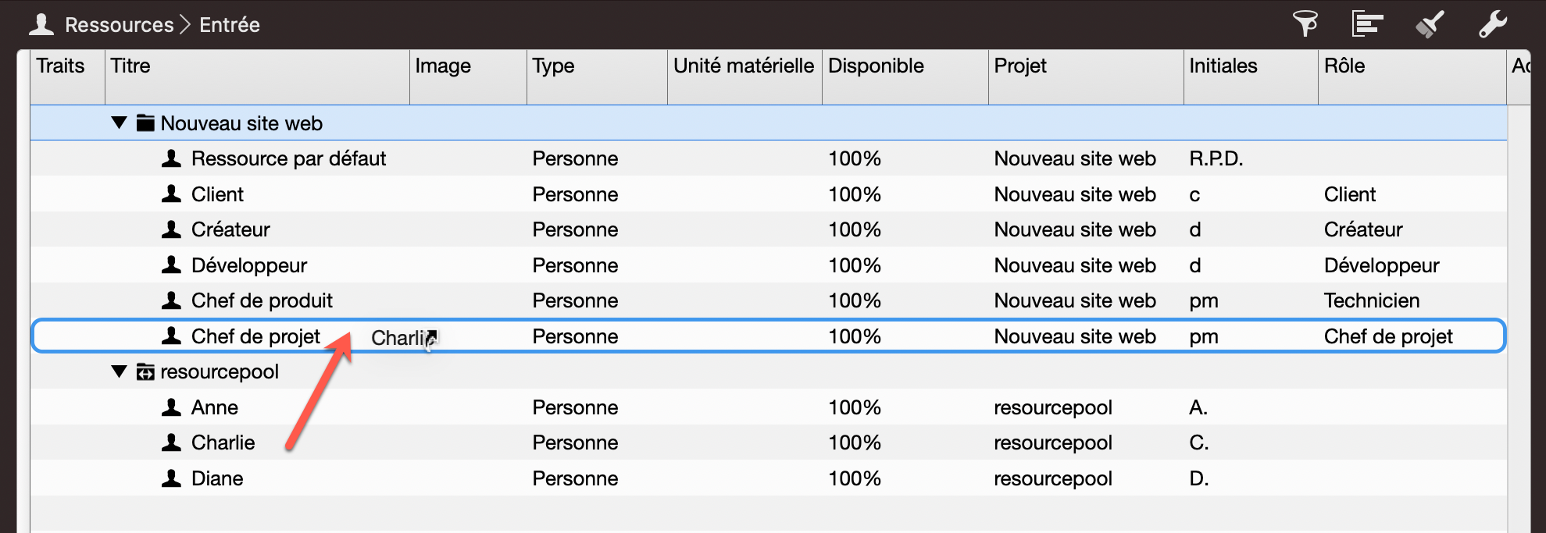This screenshot has width=1546, height=533.
Task: Click the Technicien role cell
Action: pyautogui.click(x=1372, y=300)
